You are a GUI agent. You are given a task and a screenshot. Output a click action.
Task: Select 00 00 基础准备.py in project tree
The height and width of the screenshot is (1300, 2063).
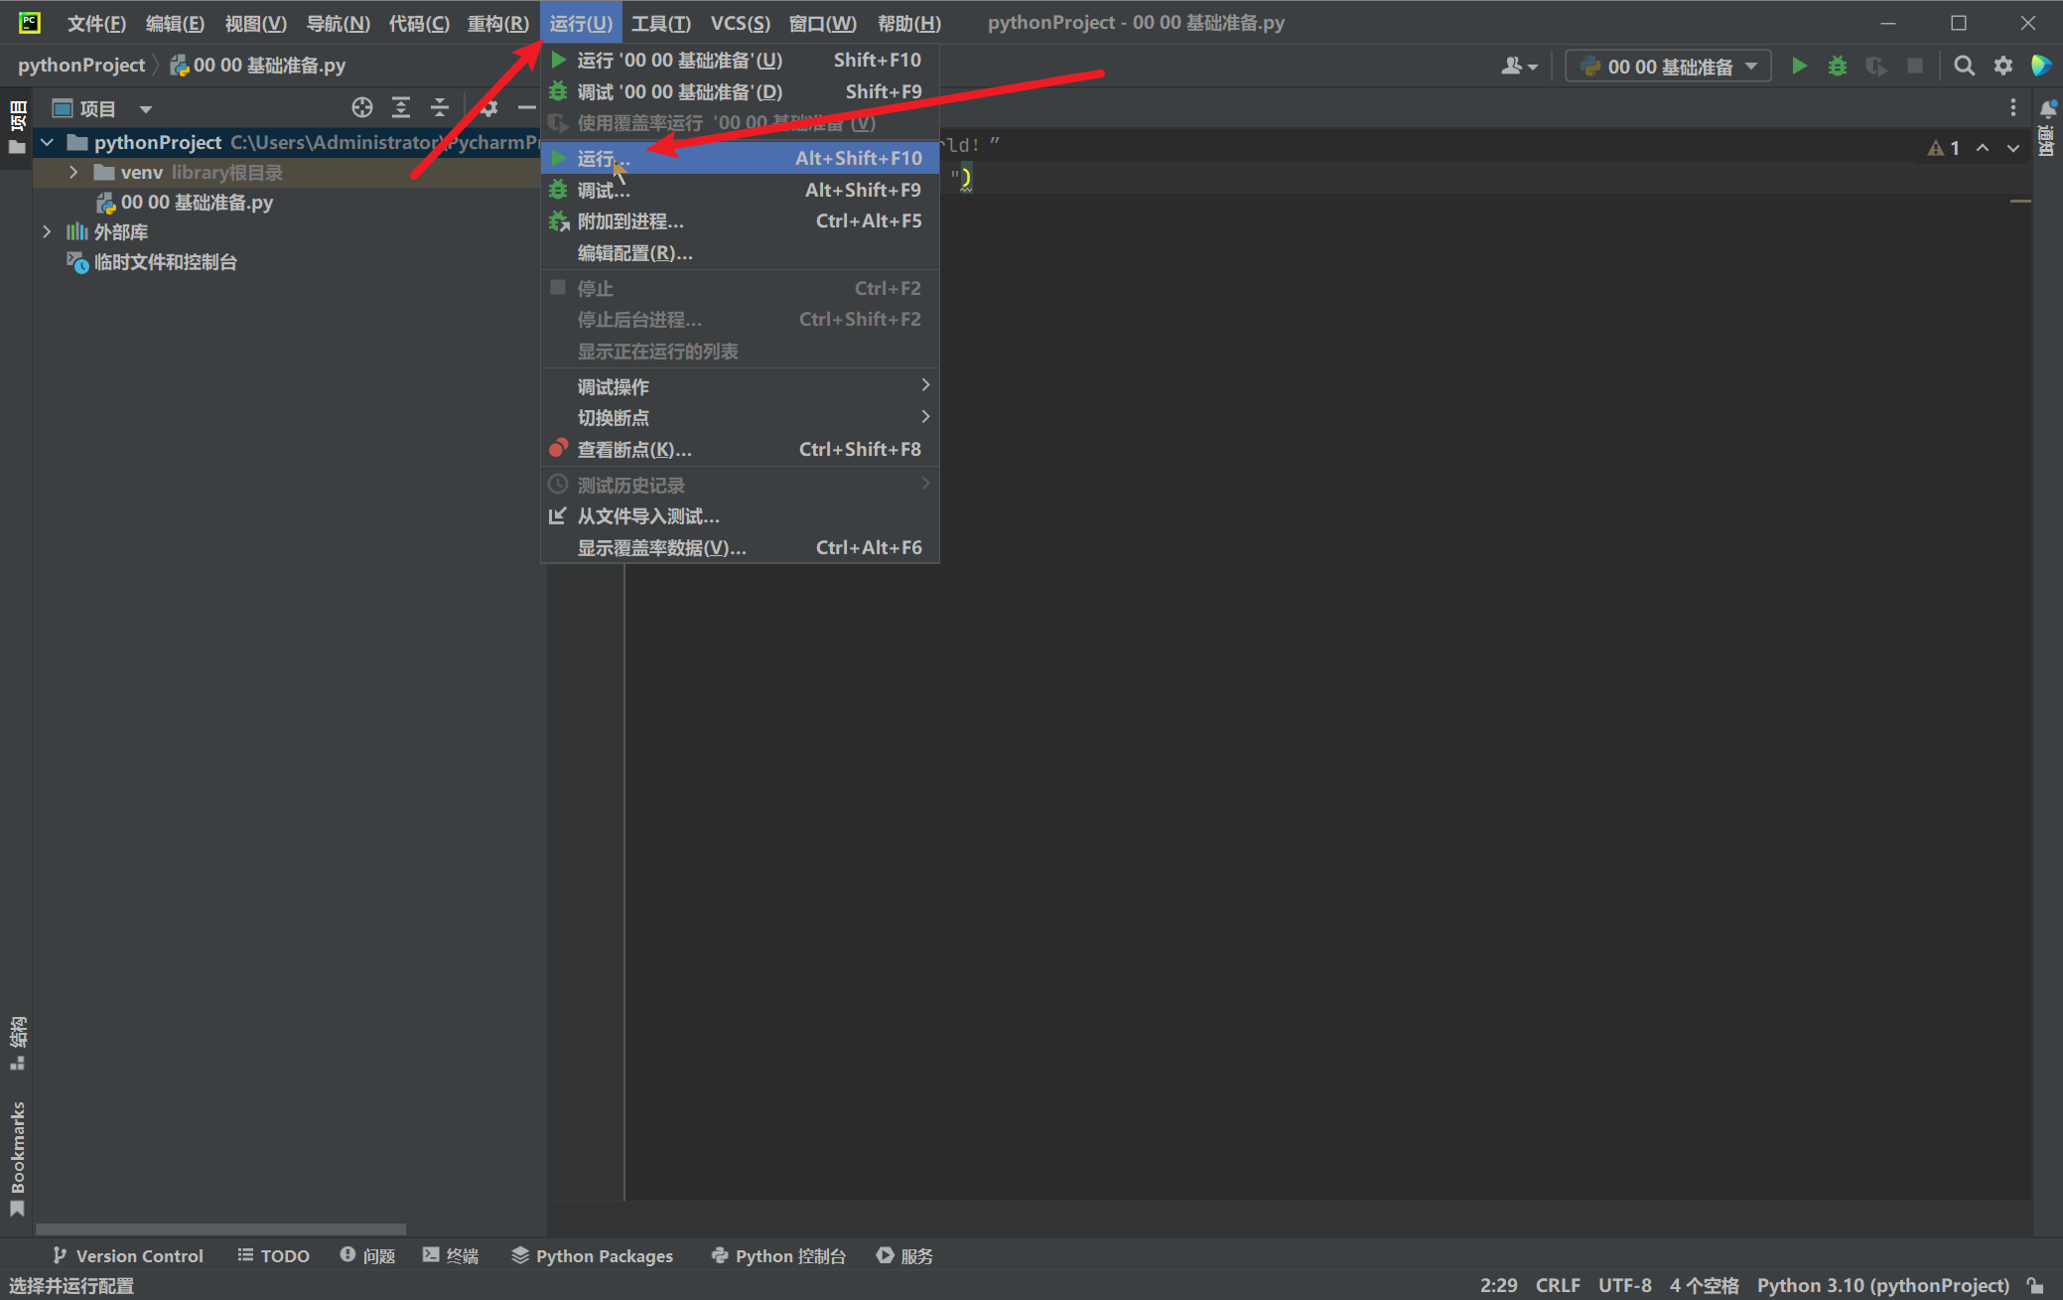197,203
